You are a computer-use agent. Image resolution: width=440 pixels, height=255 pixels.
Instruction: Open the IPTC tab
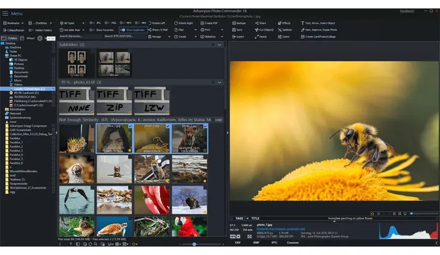tap(274, 243)
